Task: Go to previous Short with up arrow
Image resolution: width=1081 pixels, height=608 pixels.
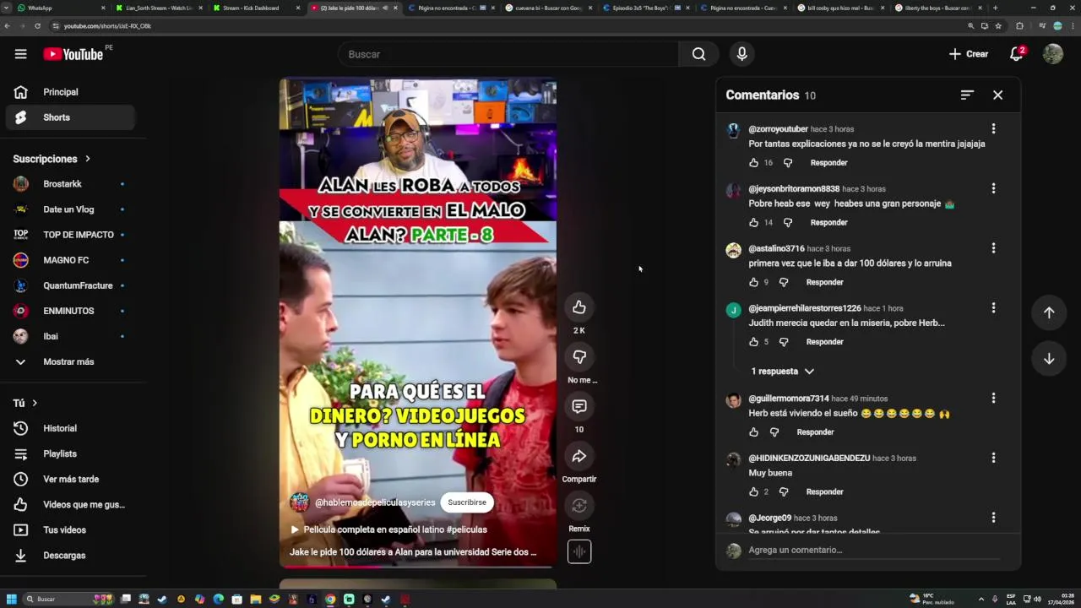Action: pyautogui.click(x=1049, y=312)
